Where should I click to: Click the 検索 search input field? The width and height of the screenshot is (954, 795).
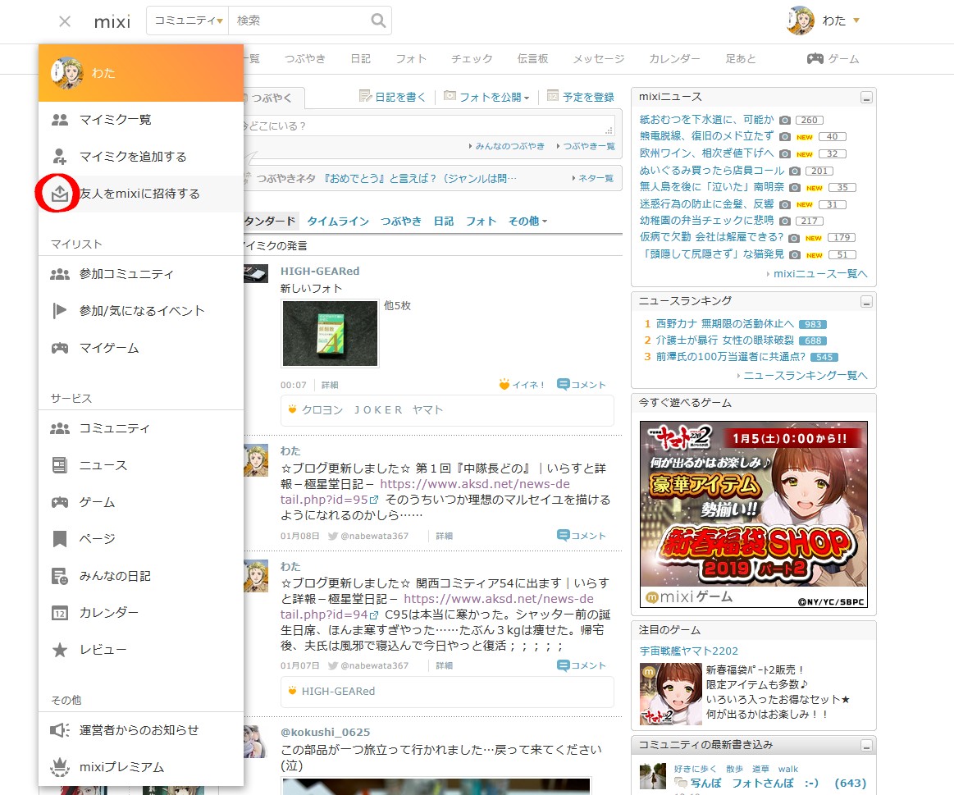298,21
